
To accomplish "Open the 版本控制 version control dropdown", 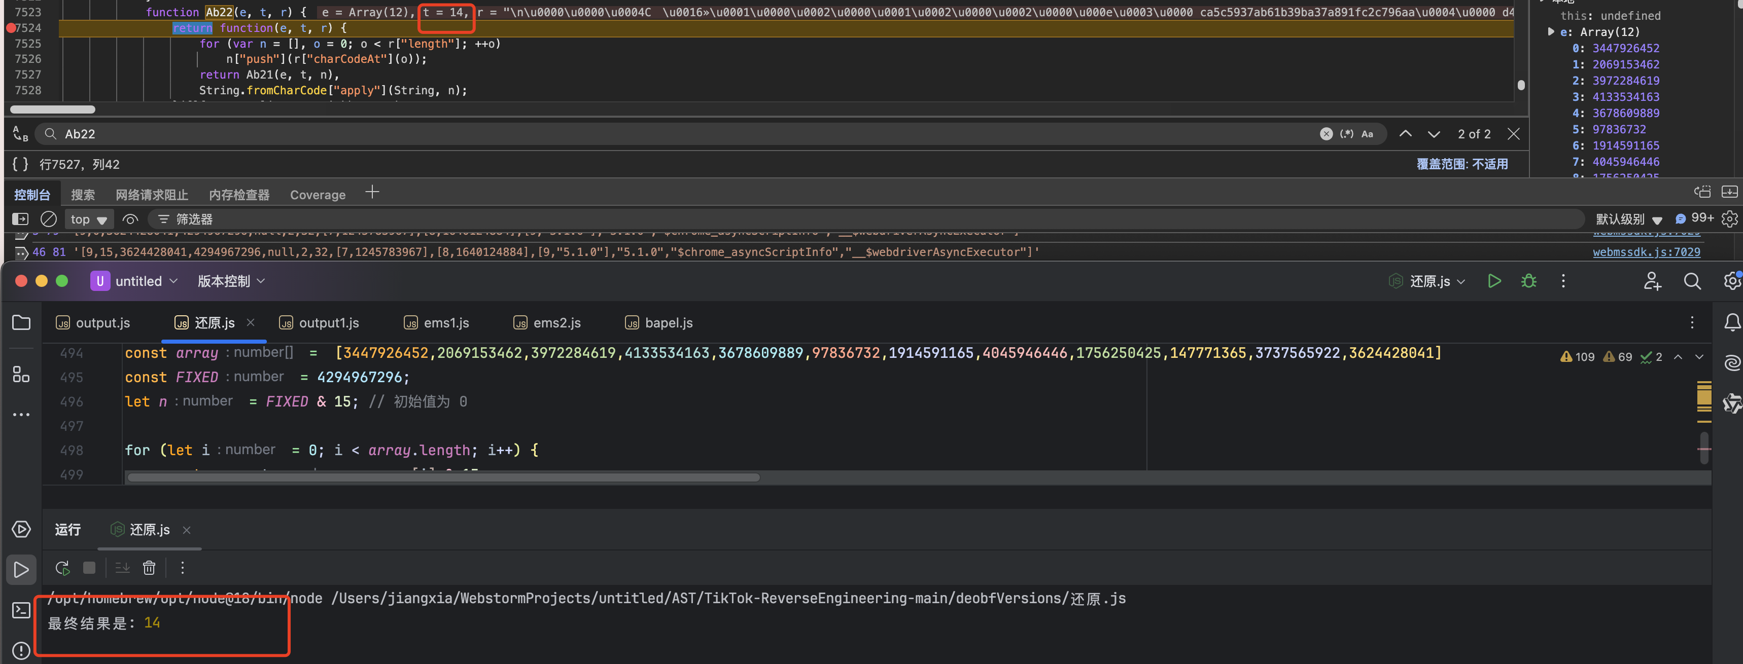I will (231, 281).
